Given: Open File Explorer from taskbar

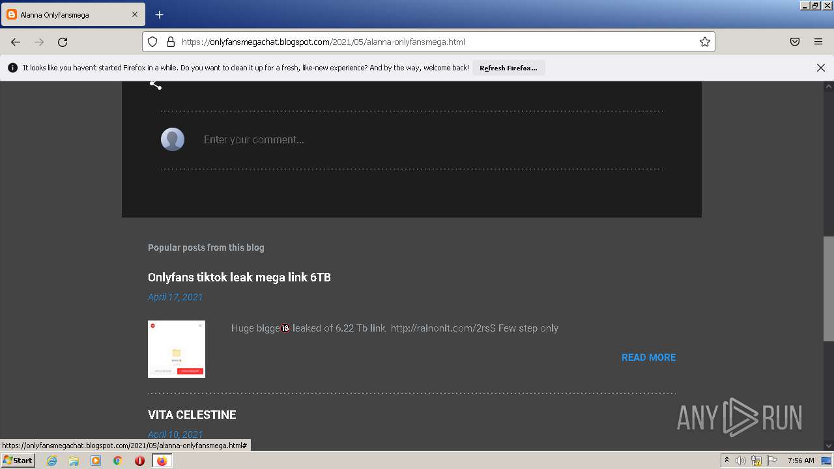Looking at the screenshot, I should (74, 461).
